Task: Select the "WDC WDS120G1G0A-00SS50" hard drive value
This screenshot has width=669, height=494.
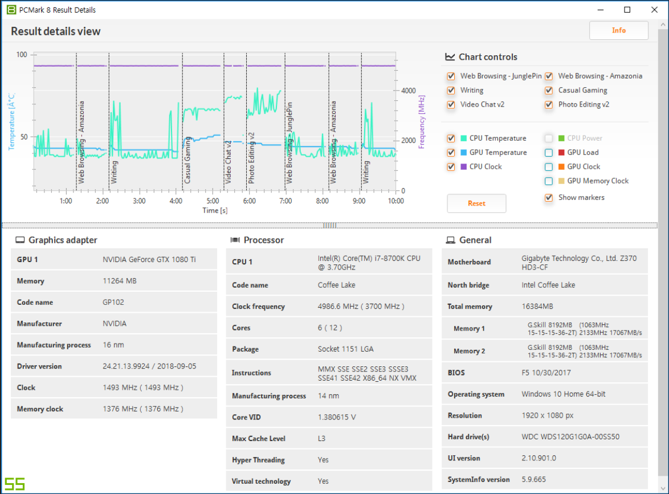Action: (570, 436)
